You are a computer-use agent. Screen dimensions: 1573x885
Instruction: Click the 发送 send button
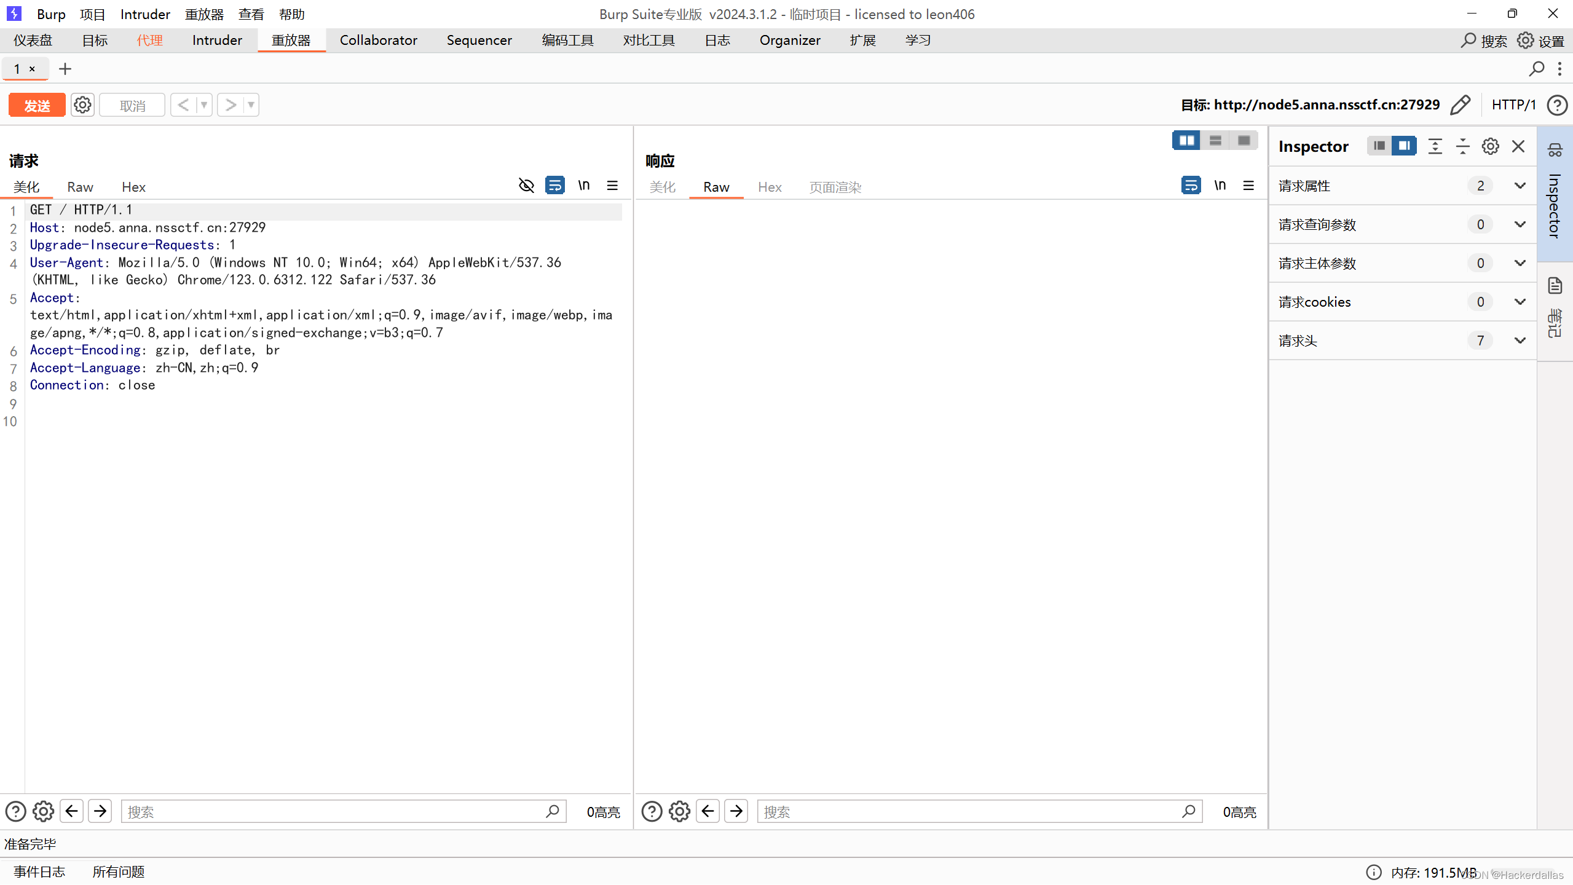(x=37, y=105)
